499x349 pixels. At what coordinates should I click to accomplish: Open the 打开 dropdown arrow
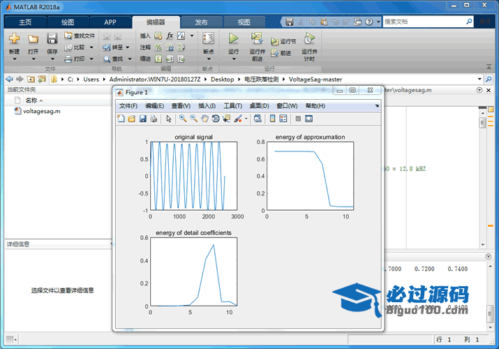(x=33, y=59)
